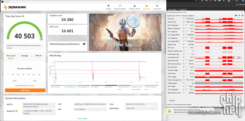The height and width of the screenshot is (121, 245).
Task: Select the RESULTS tab in 3DMark
Action: coord(147,7)
